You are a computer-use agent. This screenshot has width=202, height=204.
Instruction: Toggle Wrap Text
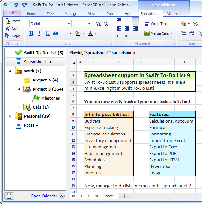pos(156,24)
